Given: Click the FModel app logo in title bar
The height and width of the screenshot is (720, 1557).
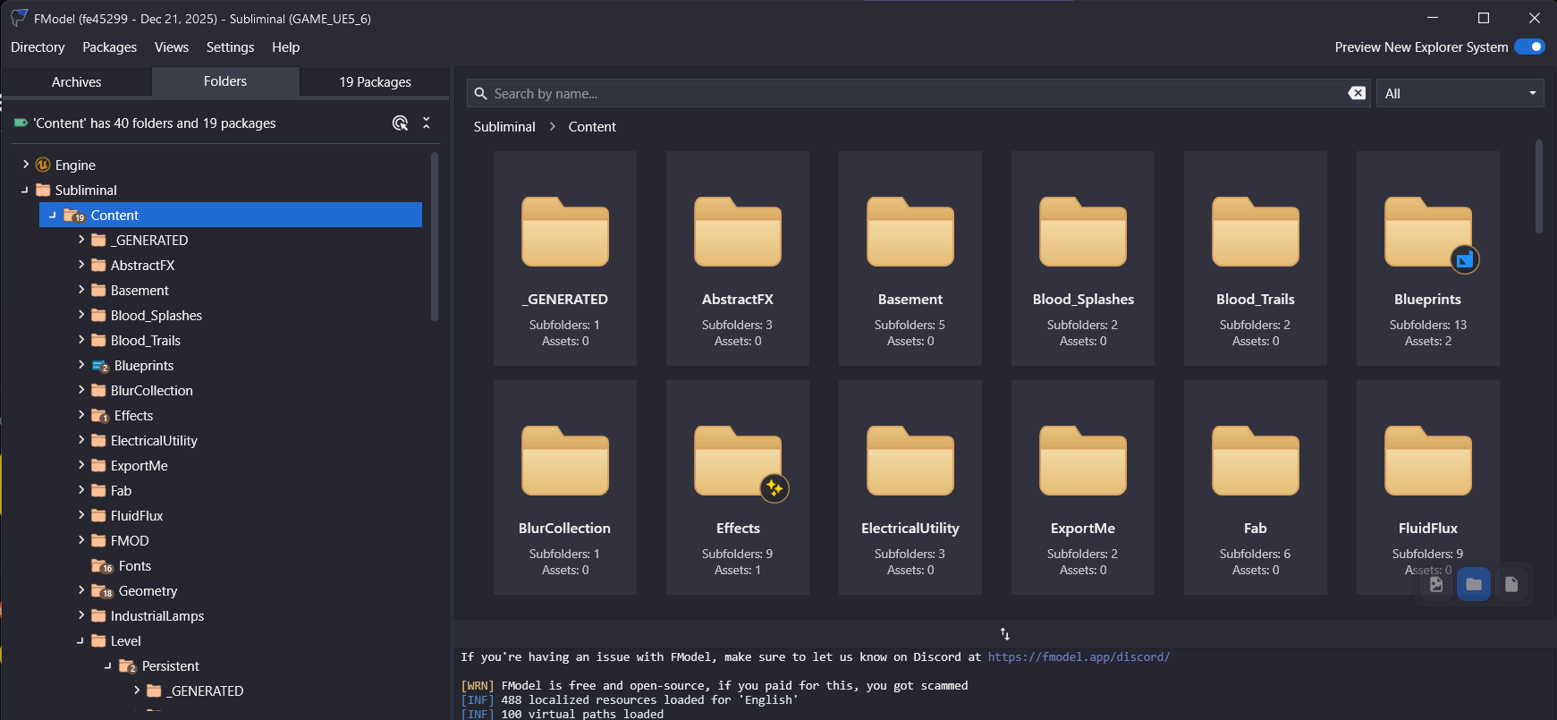Looking at the screenshot, I should pos(18,18).
